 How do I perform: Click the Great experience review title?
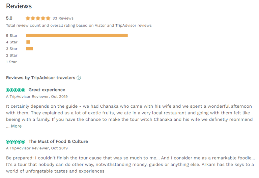tap(47, 90)
